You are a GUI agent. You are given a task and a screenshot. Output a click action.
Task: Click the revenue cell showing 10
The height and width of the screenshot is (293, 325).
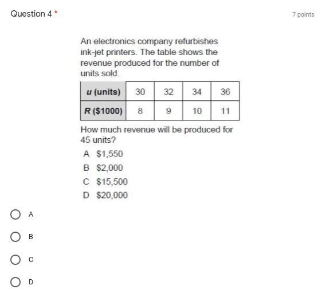[197, 111]
